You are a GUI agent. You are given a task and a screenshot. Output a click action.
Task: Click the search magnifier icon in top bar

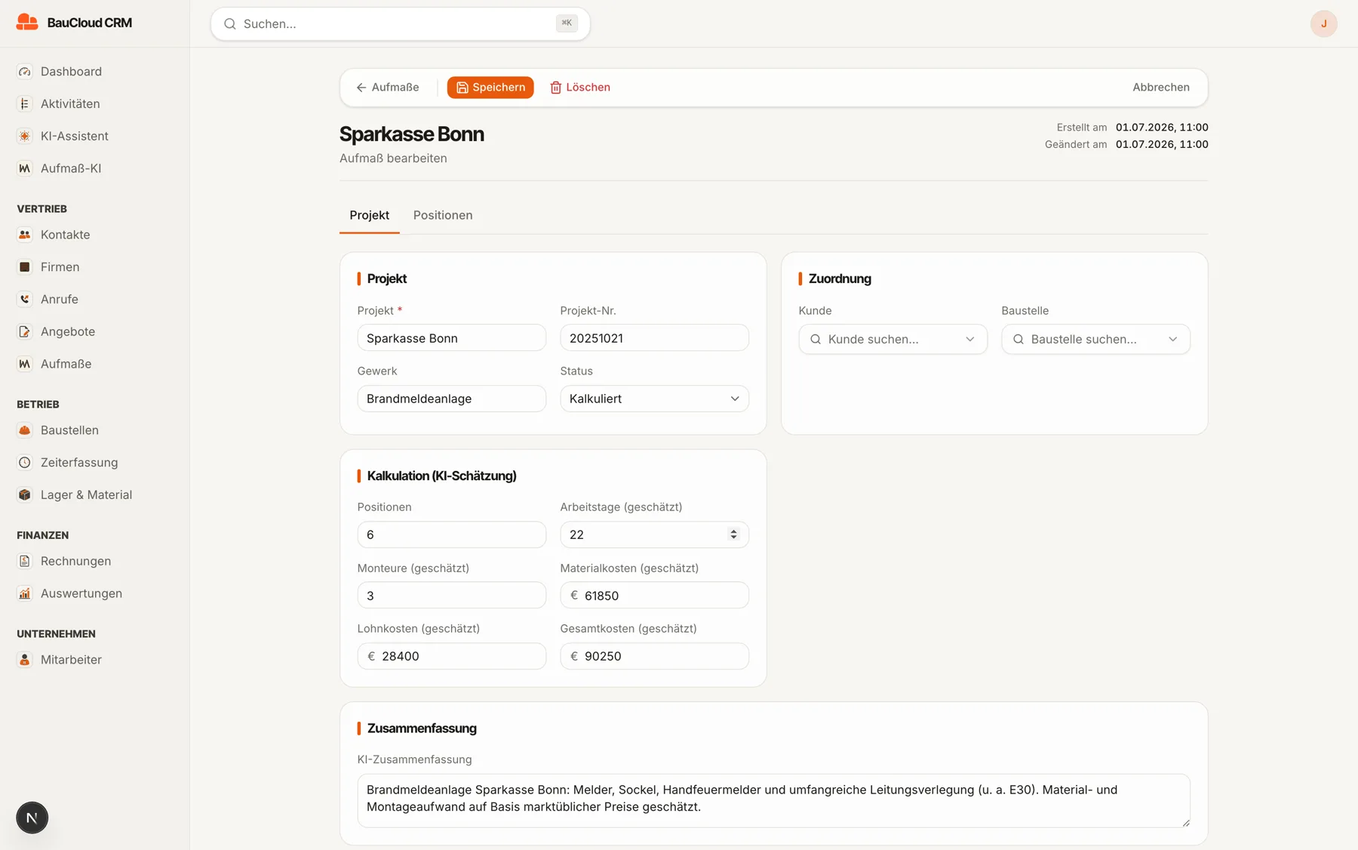(230, 24)
